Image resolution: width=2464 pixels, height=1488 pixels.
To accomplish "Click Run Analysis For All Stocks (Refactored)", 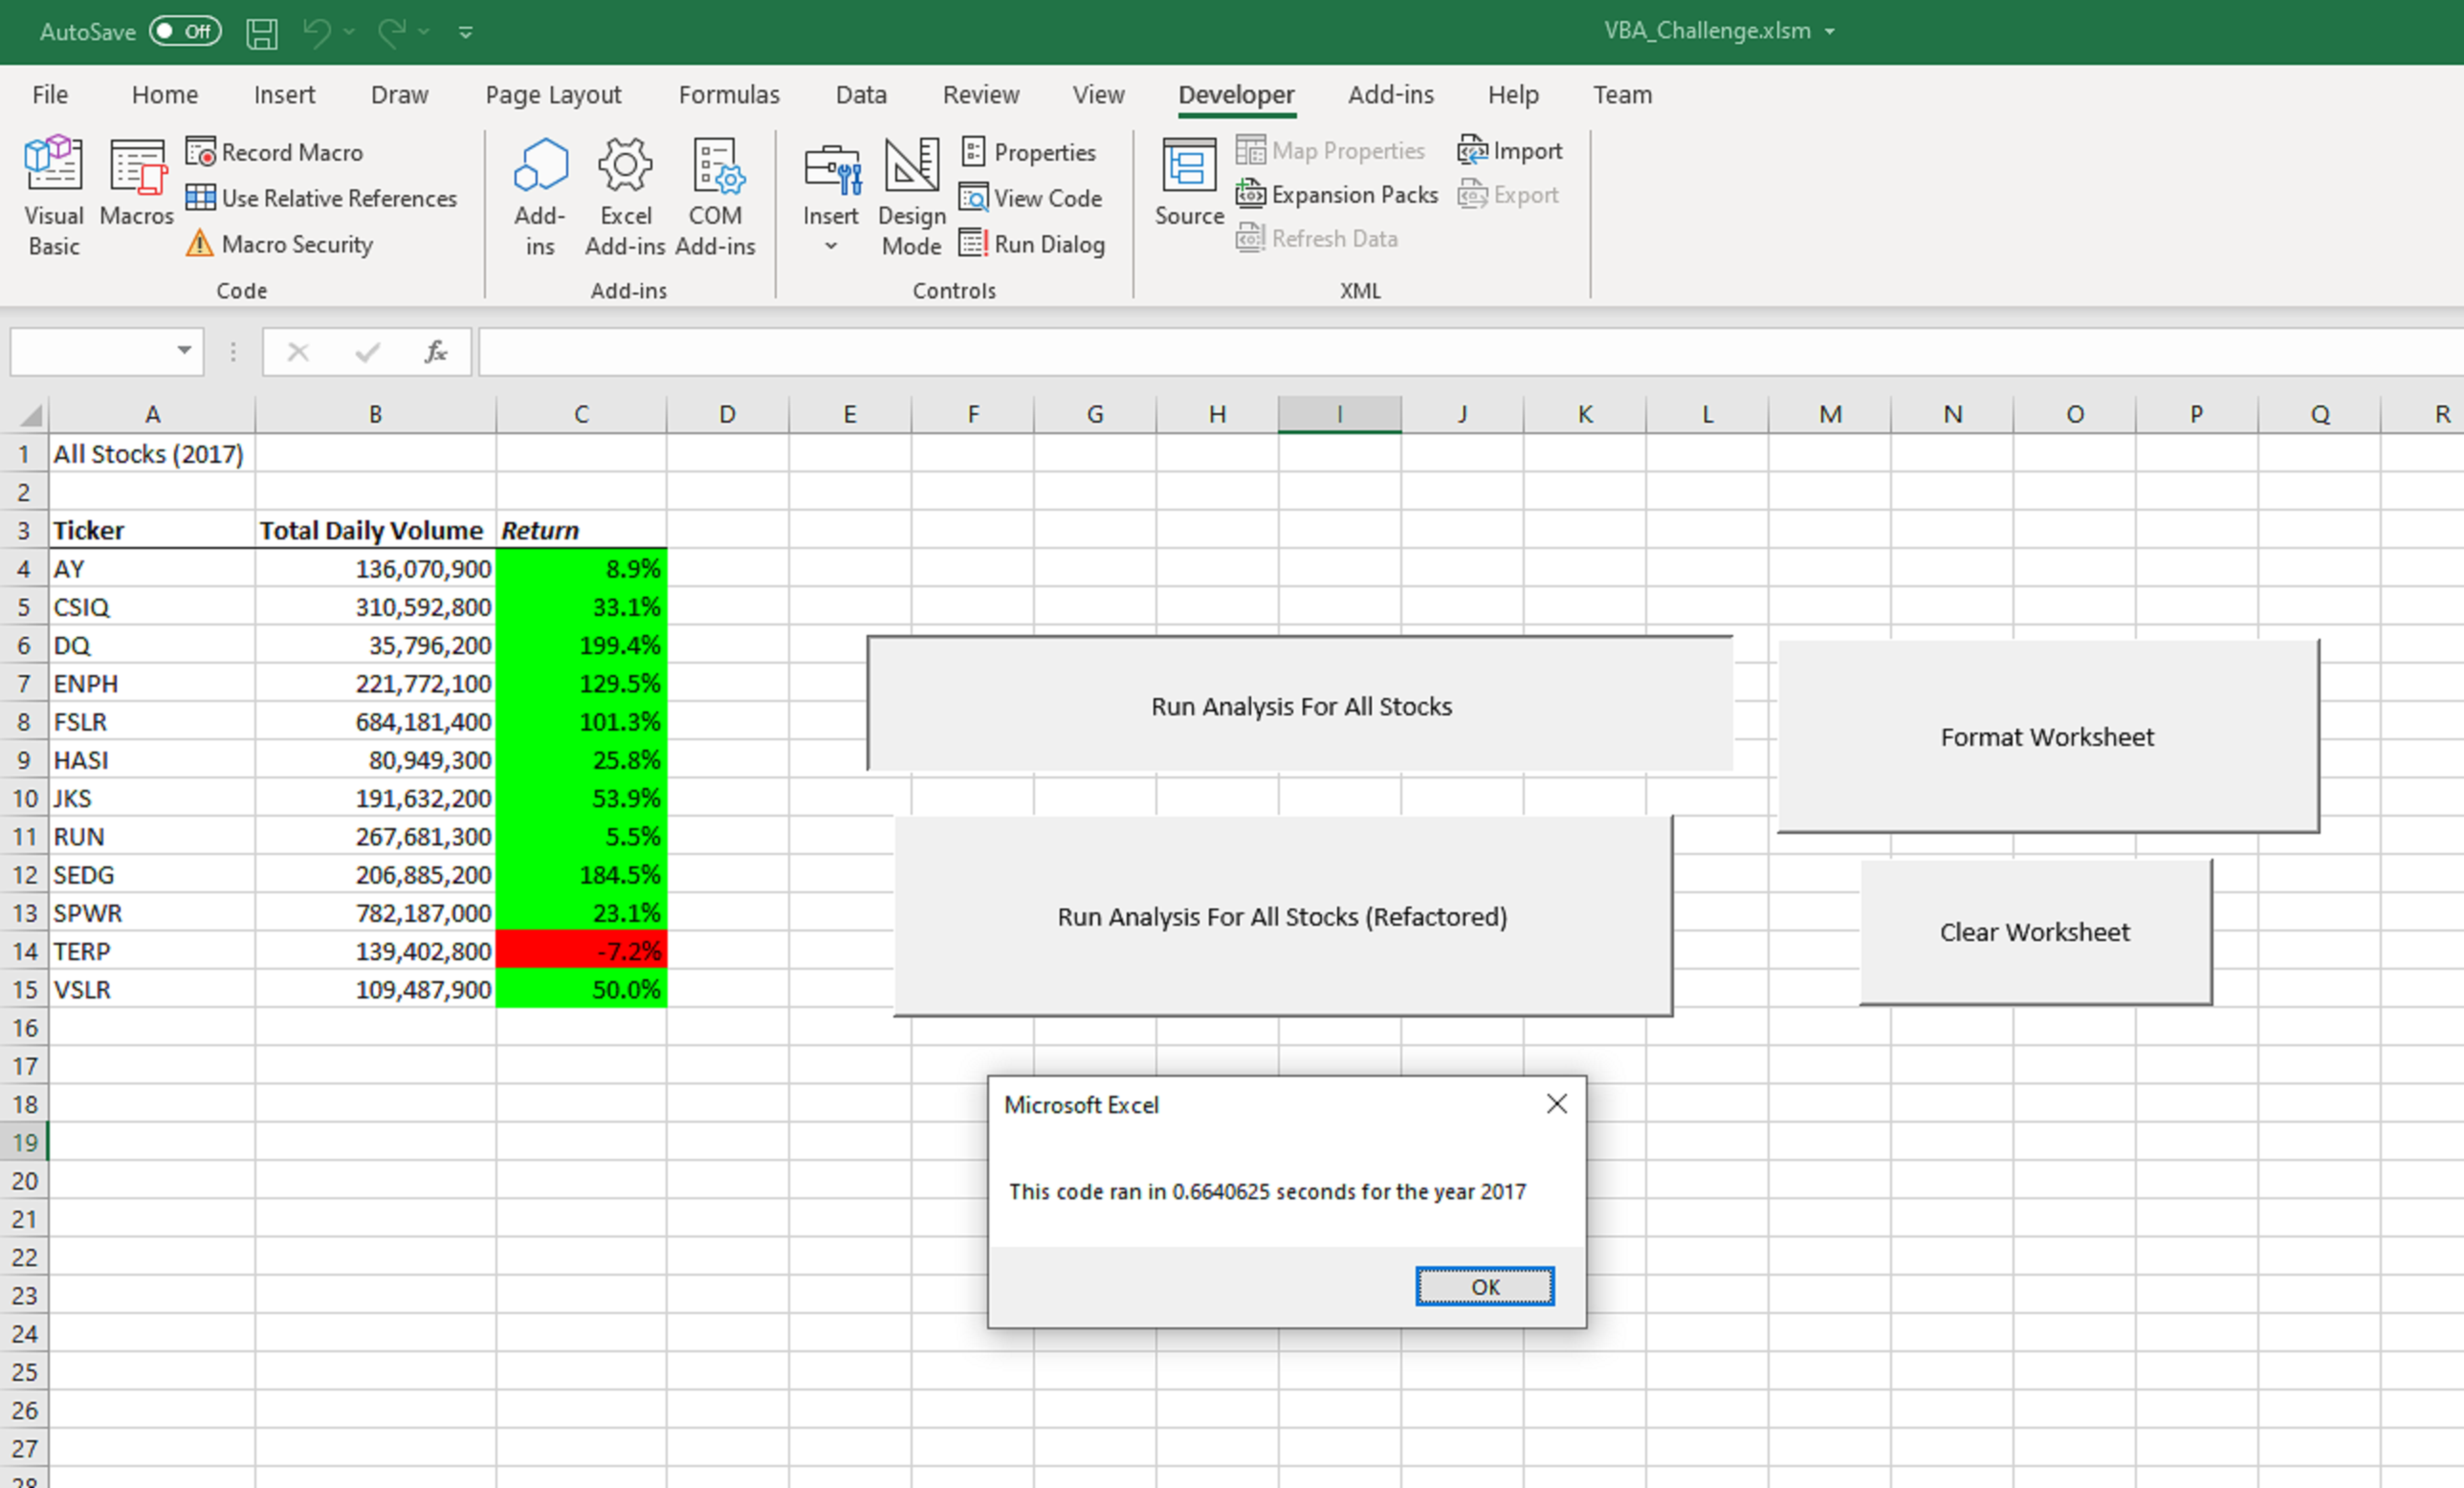I will [1283, 916].
